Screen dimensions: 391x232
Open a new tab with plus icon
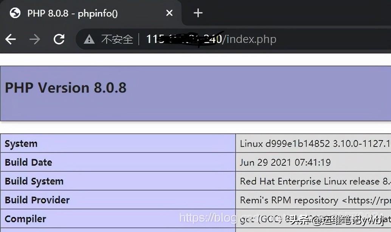198,13
